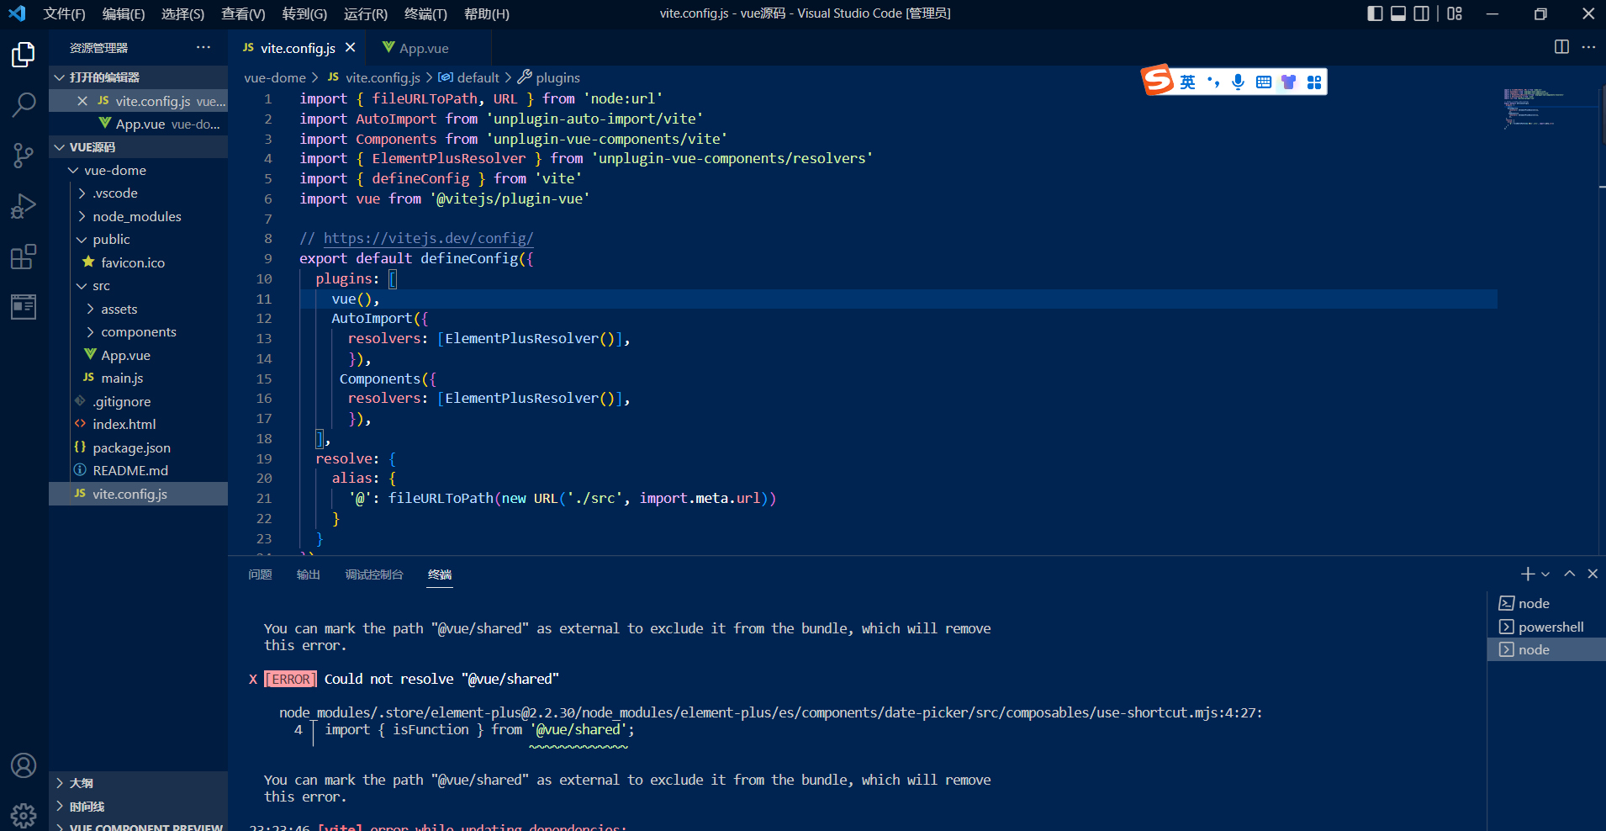Maximize the terminal panel size

[x=1569, y=574]
